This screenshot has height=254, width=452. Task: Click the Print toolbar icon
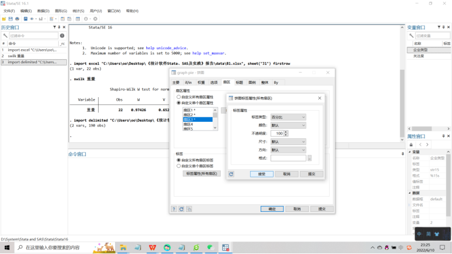click(17, 19)
